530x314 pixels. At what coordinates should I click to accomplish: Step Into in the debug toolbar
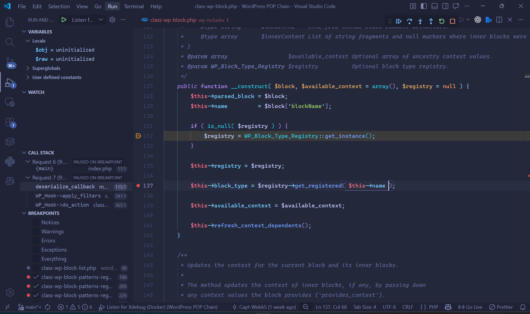(x=420, y=21)
